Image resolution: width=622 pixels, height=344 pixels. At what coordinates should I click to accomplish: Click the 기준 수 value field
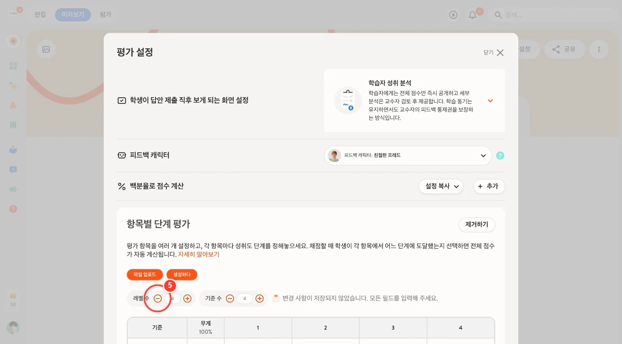pos(245,299)
